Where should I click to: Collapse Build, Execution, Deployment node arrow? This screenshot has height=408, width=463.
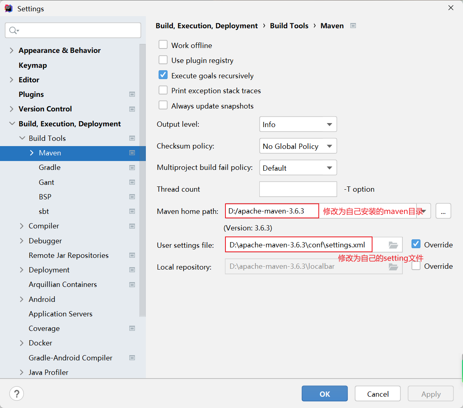[x=12, y=123]
